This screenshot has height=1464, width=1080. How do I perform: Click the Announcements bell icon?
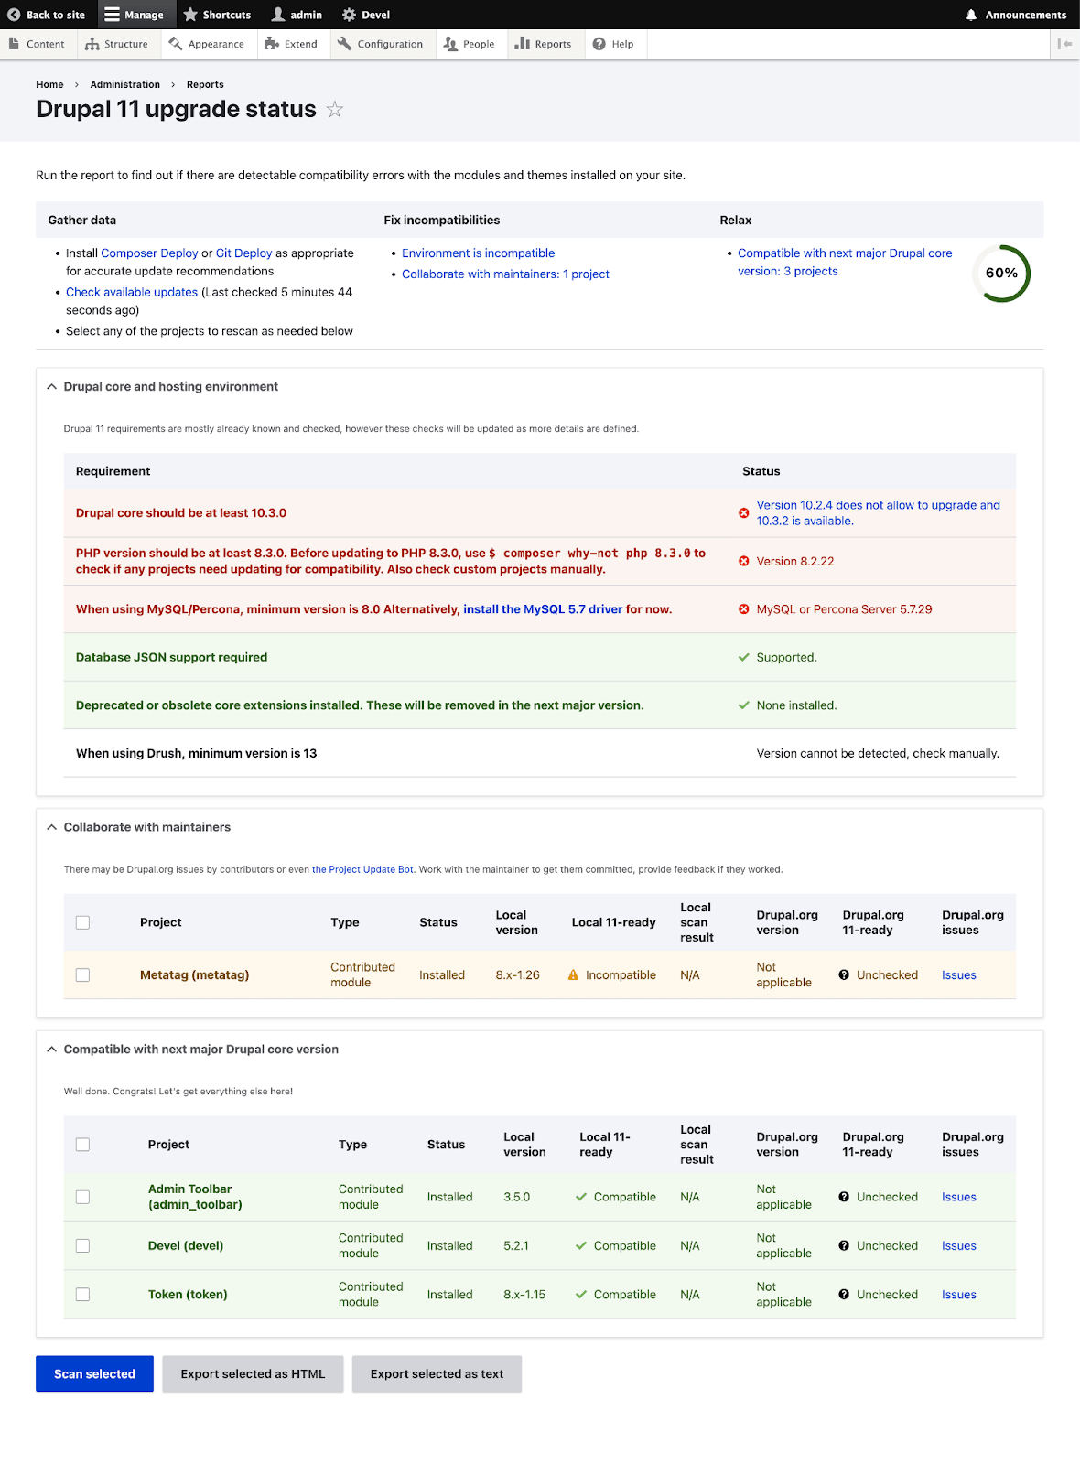(971, 15)
